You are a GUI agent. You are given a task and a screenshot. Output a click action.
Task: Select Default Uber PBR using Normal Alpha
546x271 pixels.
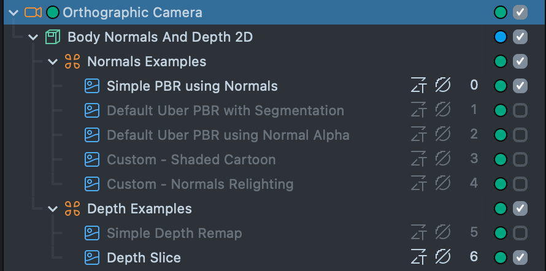(x=228, y=135)
